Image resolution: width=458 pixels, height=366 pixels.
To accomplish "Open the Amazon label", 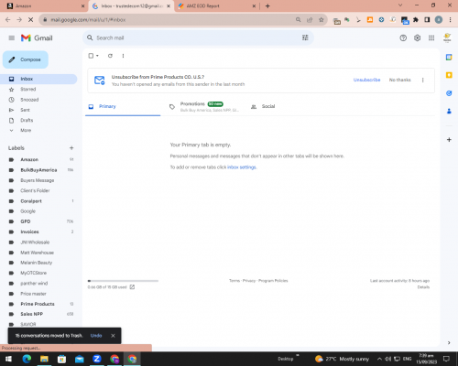I will click(29, 159).
